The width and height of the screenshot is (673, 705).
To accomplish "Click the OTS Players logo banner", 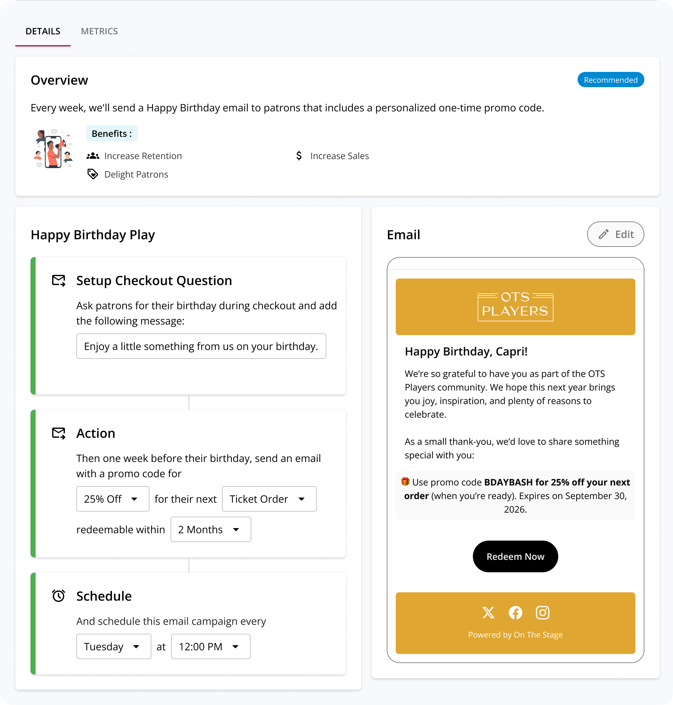I will pyautogui.click(x=515, y=306).
